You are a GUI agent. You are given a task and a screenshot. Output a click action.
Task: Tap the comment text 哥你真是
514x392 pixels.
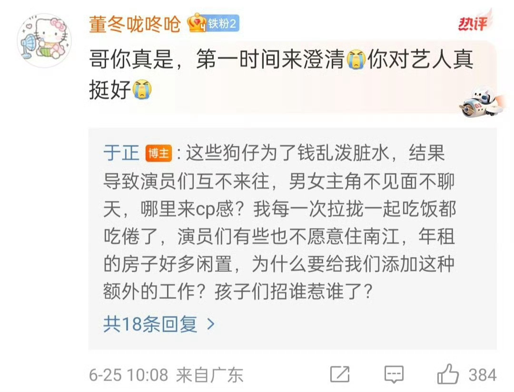[131, 59]
